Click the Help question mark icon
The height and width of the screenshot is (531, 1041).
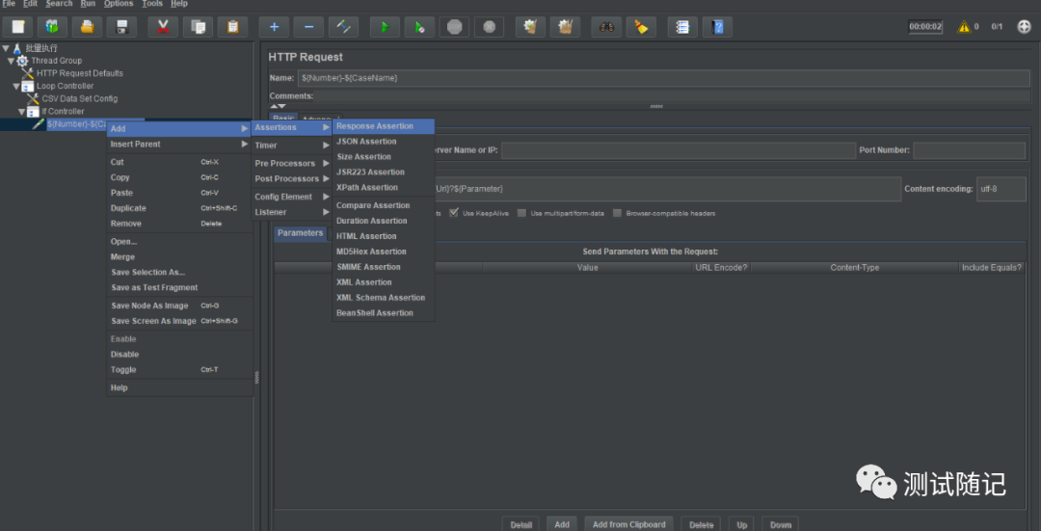click(x=718, y=27)
